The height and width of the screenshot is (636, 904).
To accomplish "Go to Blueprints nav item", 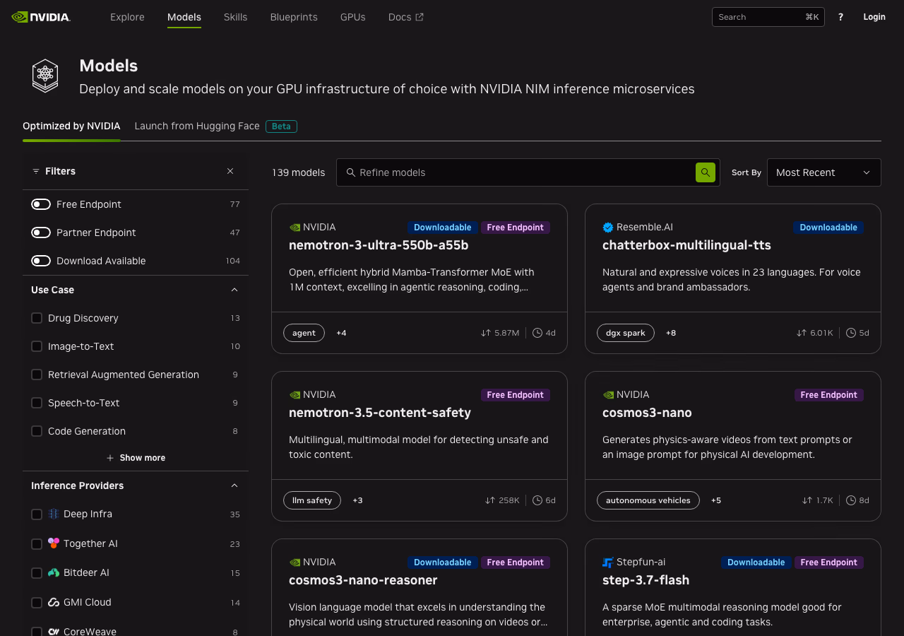I will point(294,17).
